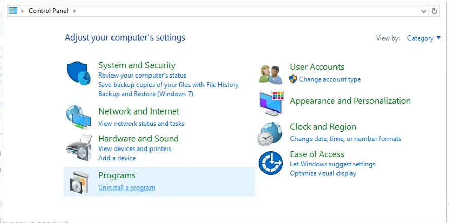Click the View by: label

pos(388,38)
